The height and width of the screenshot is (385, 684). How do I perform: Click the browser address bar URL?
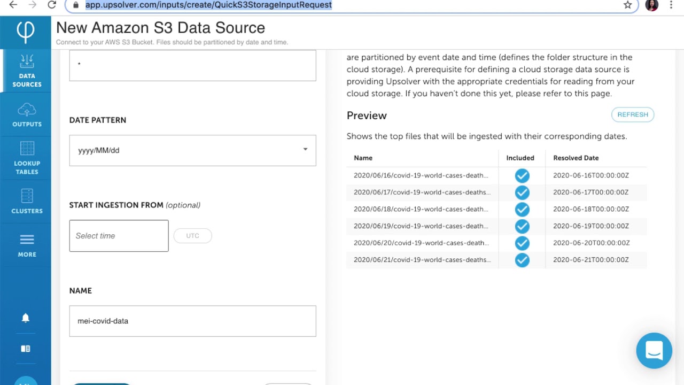click(x=208, y=5)
